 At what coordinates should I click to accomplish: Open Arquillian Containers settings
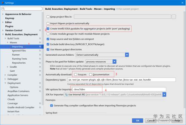(18, 91)
